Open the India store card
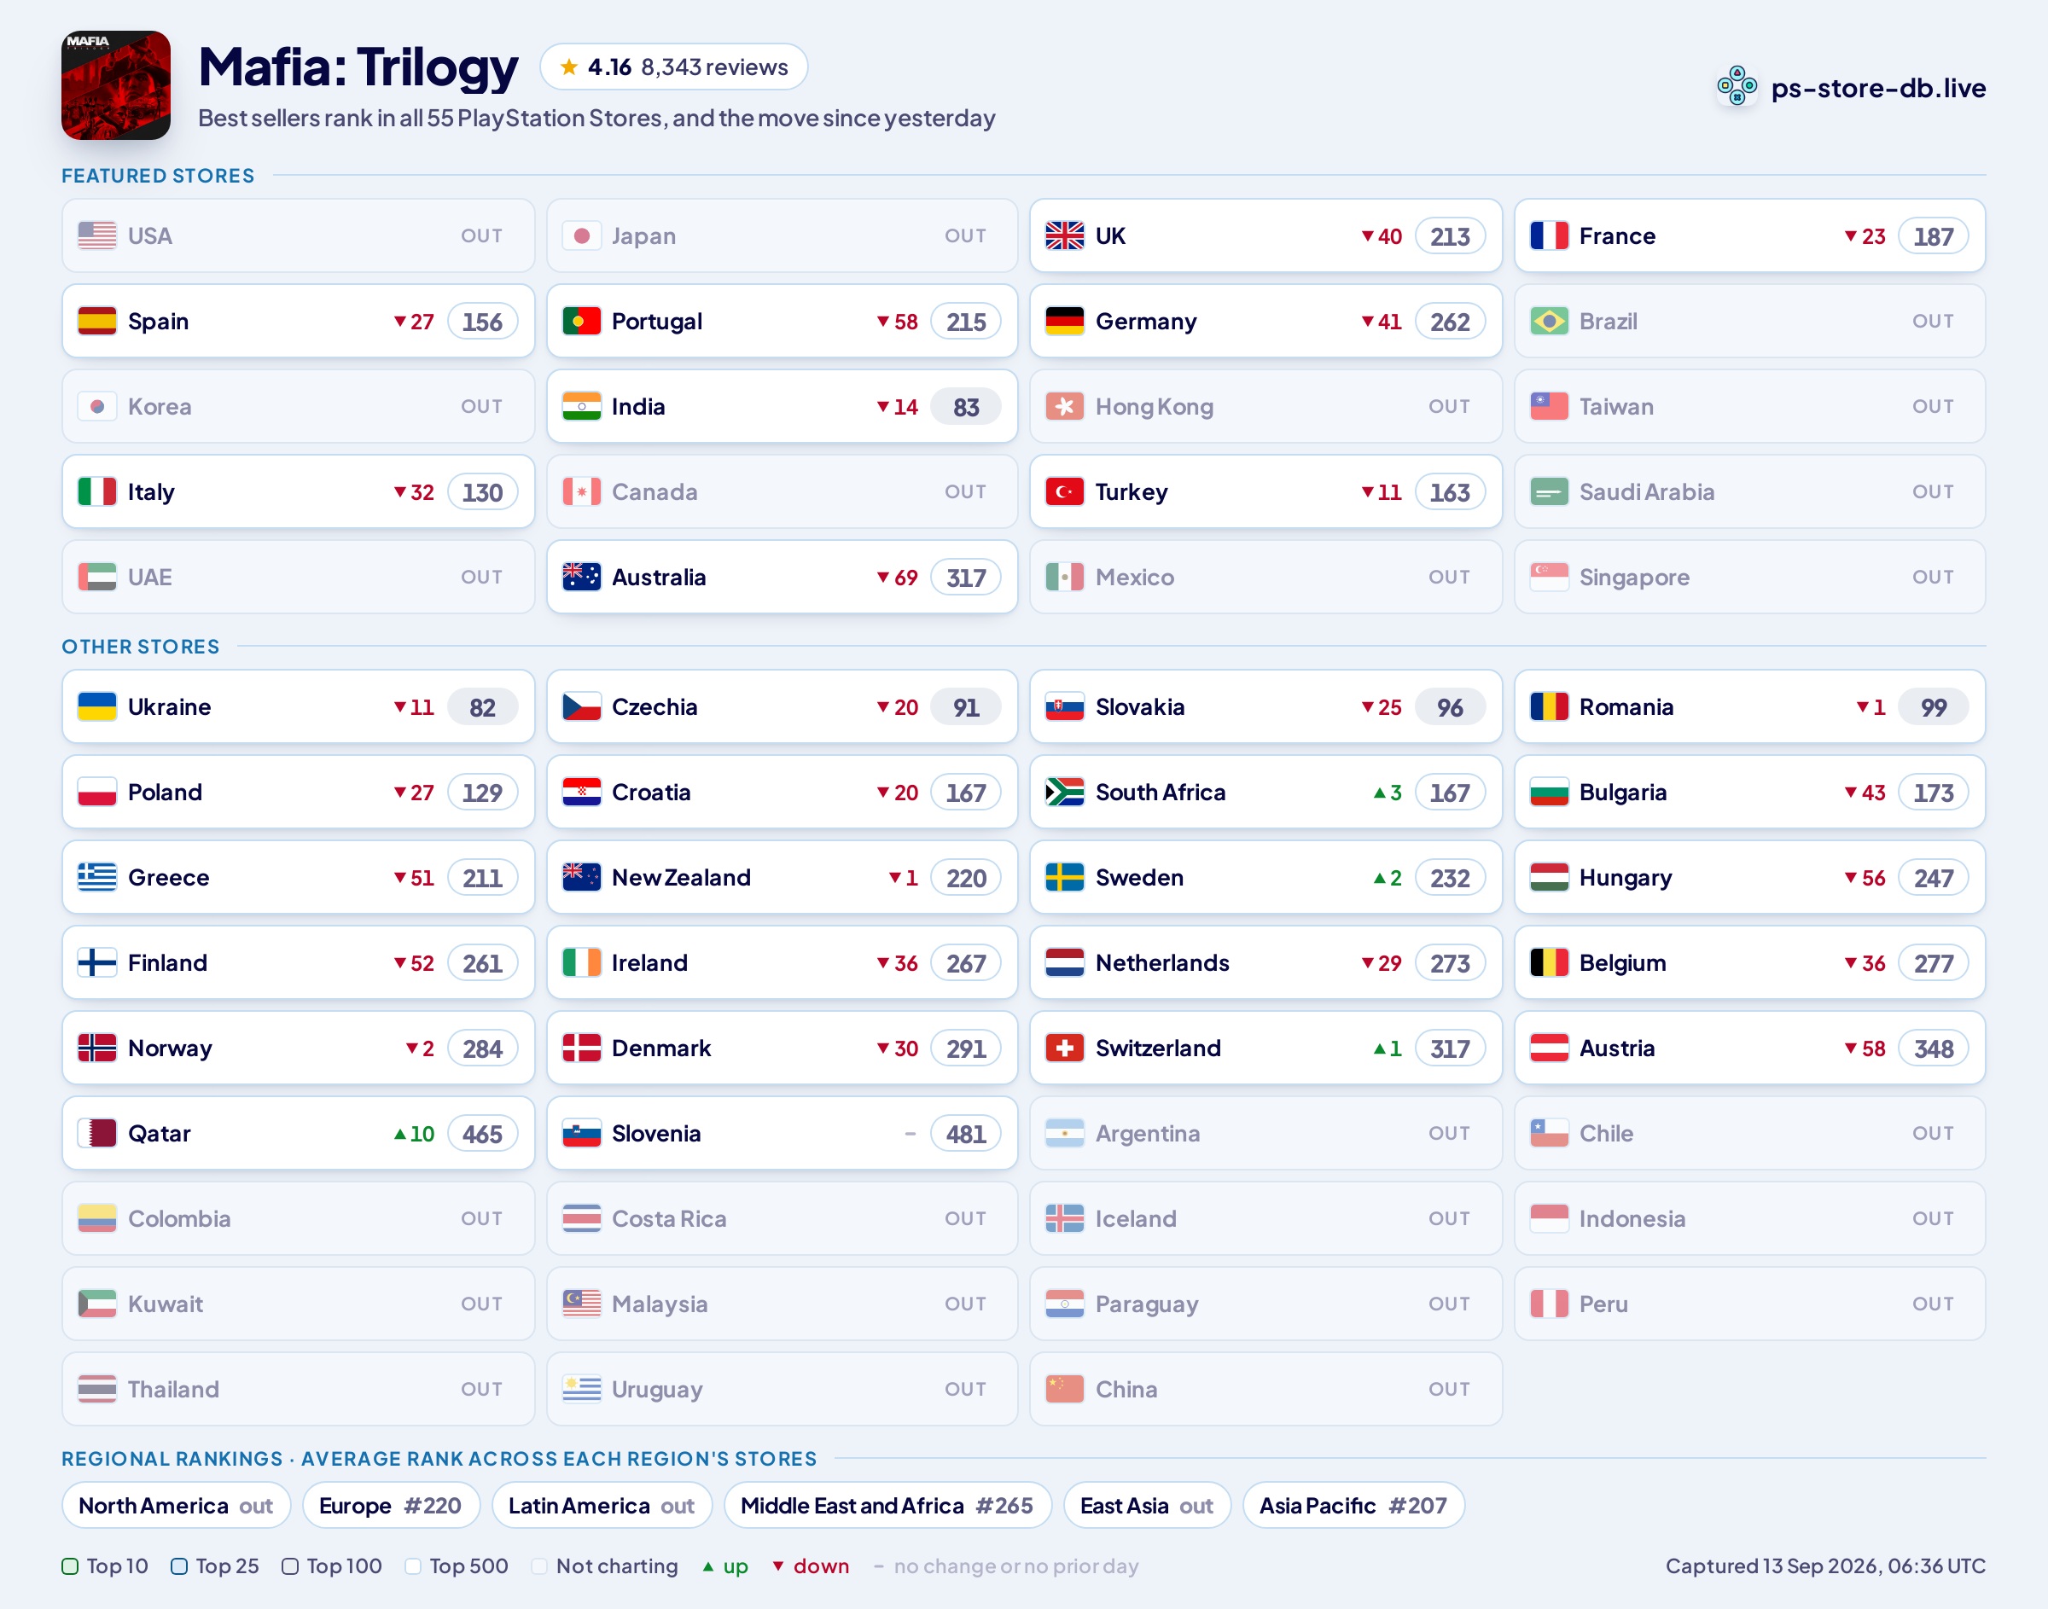This screenshot has width=2048, height=1609. tap(782, 407)
